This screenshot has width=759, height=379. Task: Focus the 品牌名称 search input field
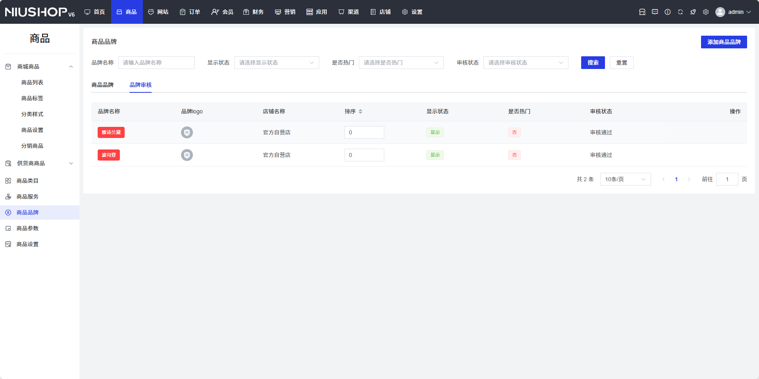(x=156, y=63)
